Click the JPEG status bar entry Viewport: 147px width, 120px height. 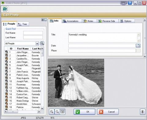(x=23, y=118)
